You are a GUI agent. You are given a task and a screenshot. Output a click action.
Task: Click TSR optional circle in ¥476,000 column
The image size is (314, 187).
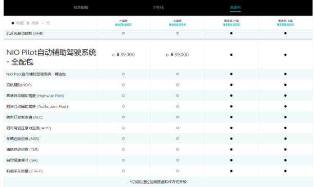pos(123,150)
